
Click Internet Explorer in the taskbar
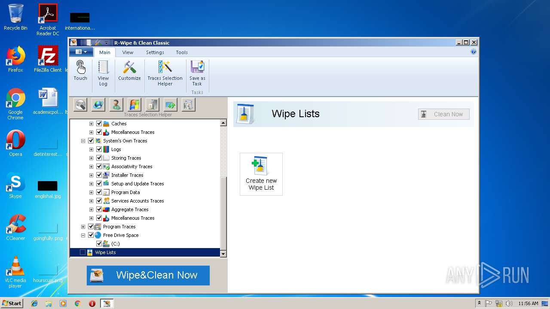34,303
